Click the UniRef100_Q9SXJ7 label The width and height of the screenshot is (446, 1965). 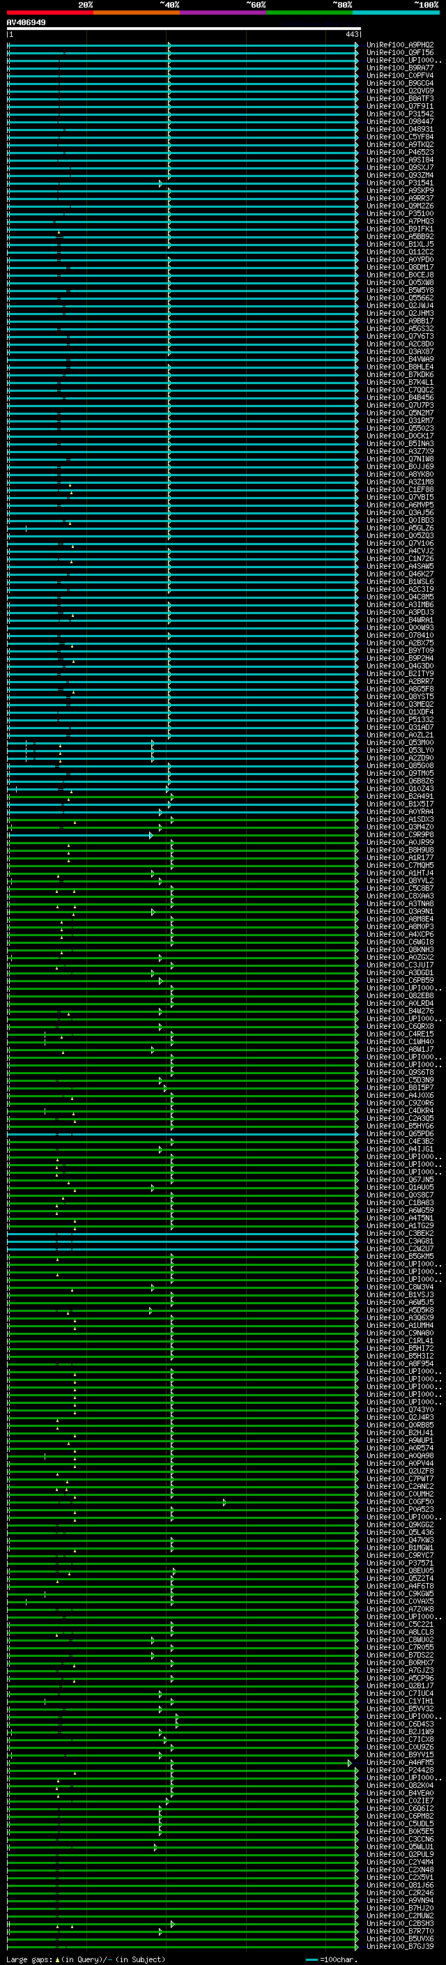point(400,168)
